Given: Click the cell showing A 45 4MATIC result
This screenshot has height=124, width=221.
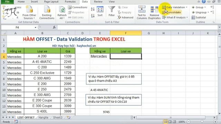Looking at the screenshot, I should [100, 90].
